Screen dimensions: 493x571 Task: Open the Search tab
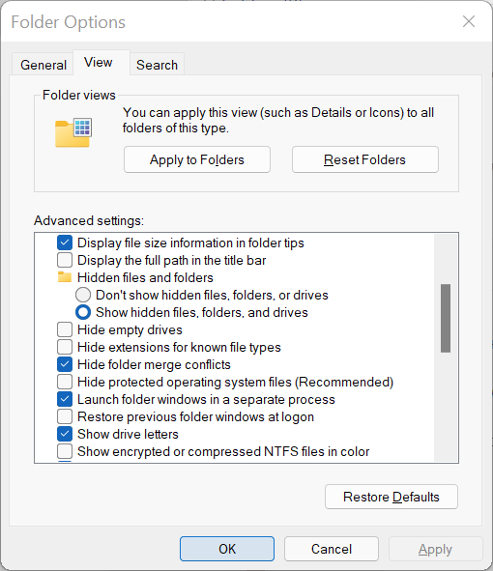pyautogui.click(x=157, y=65)
